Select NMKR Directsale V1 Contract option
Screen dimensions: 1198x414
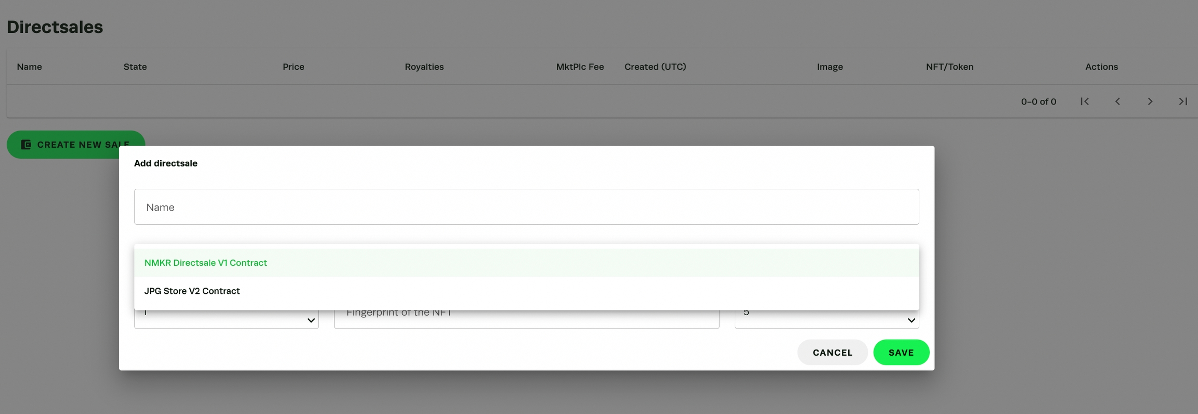205,263
